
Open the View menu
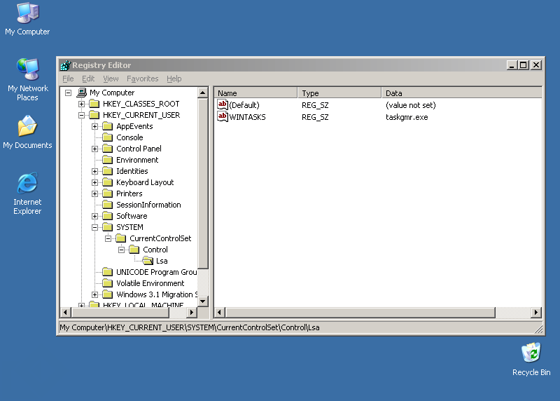click(111, 79)
